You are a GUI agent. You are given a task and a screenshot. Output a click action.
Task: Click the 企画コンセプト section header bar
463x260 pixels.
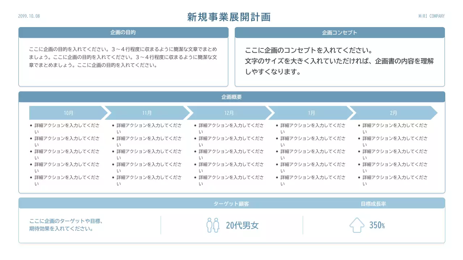340,32
